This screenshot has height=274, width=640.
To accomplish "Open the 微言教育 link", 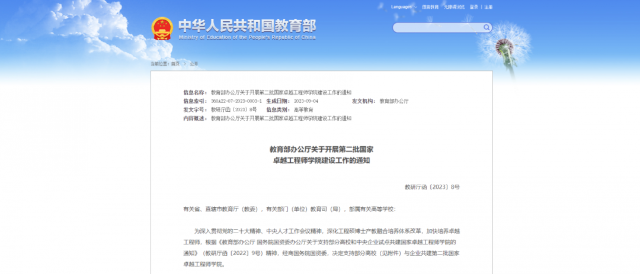I will click(x=430, y=7).
